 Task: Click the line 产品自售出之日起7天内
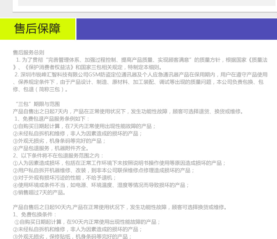[x=128, y=111]
